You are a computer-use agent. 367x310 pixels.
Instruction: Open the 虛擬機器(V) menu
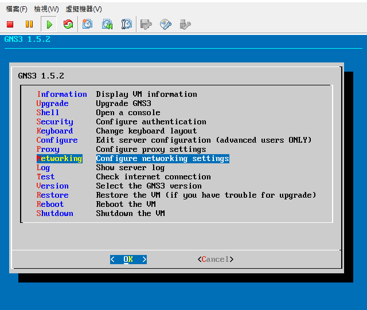tap(84, 9)
